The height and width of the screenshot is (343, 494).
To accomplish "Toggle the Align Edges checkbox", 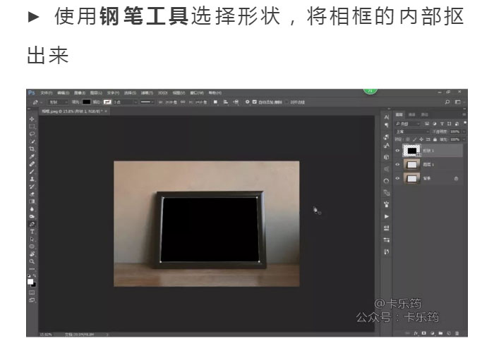I will tap(287, 102).
